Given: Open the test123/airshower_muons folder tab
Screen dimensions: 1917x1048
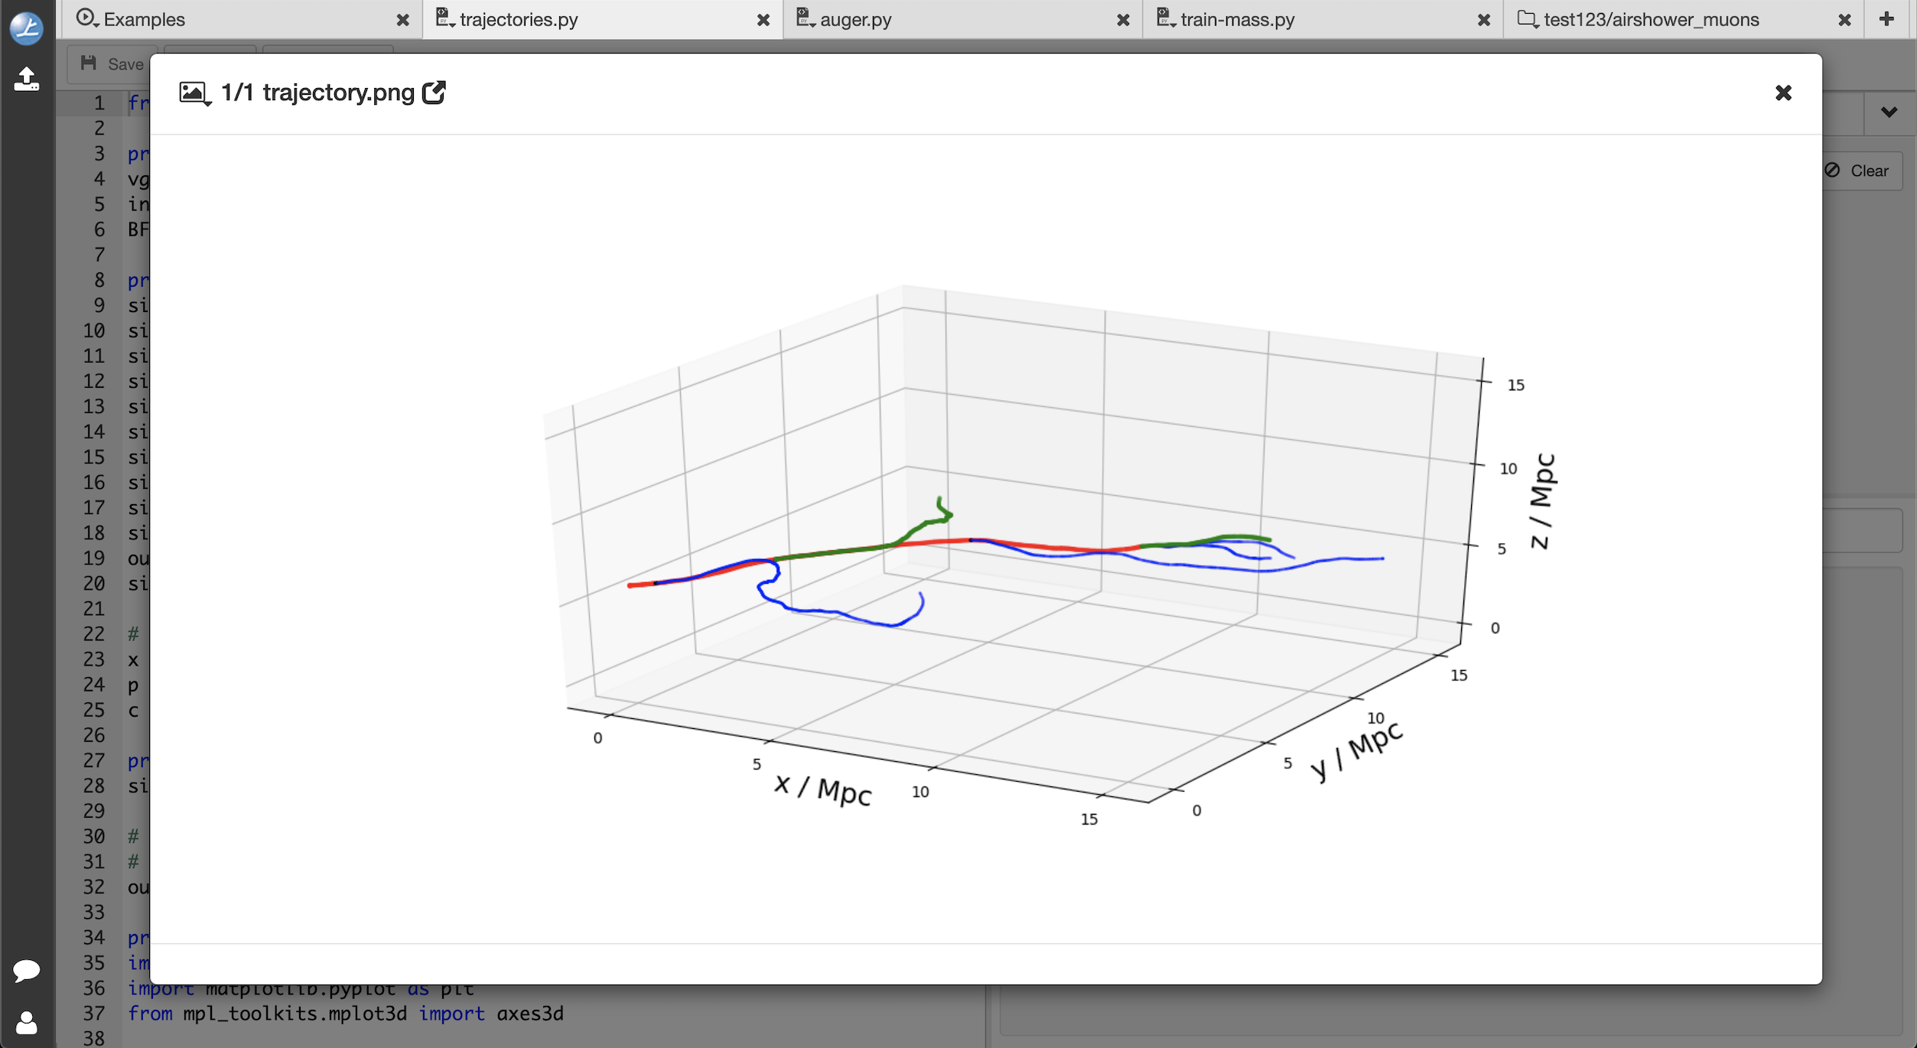Looking at the screenshot, I should (1651, 19).
